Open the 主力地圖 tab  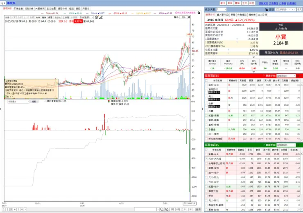tap(51, 9)
